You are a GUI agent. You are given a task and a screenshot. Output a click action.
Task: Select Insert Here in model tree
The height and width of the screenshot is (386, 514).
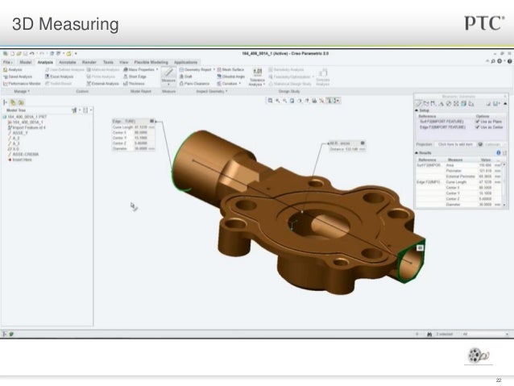coord(19,160)
